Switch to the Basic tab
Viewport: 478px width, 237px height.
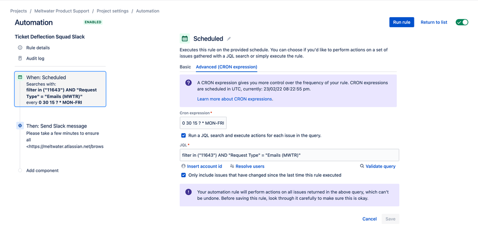pos(185,66)
